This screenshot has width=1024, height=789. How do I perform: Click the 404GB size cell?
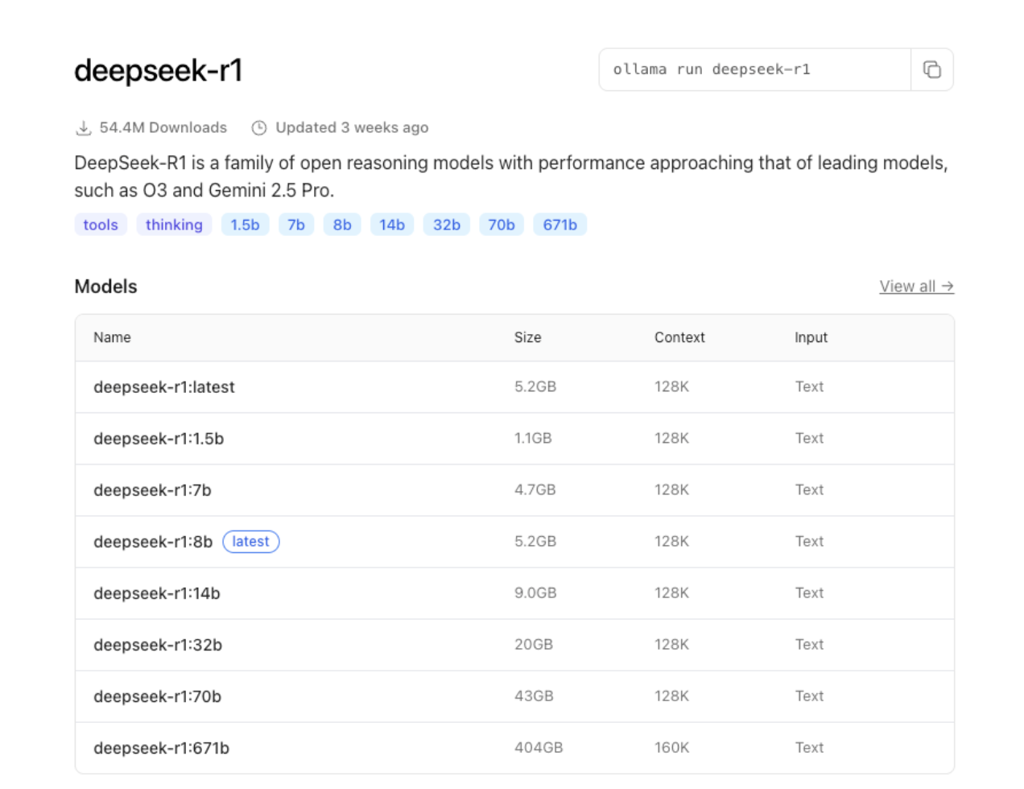coord(539,747)
